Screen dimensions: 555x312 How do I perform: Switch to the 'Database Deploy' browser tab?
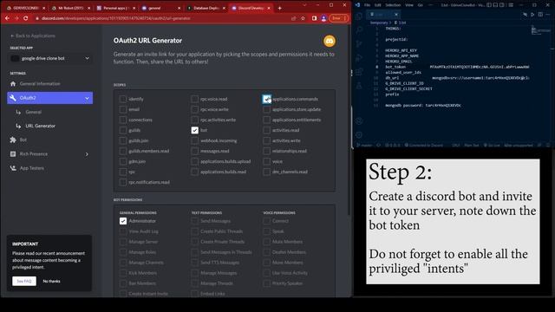pos(206,8)
